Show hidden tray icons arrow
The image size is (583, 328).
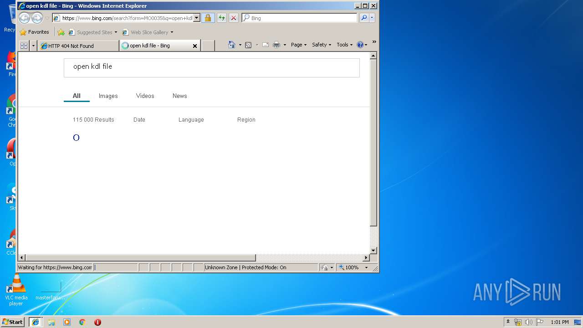coord(508,322)
